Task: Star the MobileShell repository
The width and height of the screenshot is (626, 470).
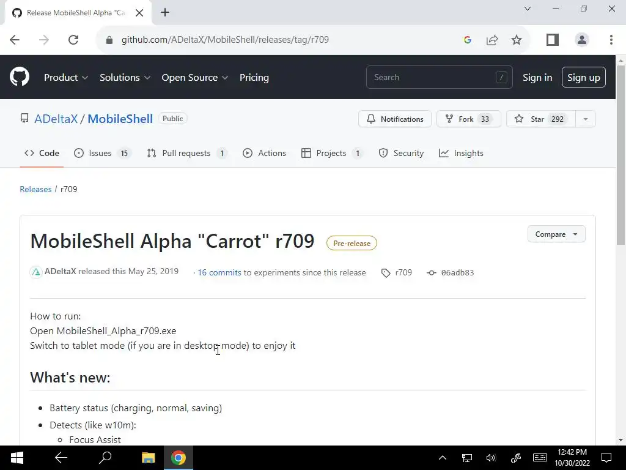Action: 540,119
